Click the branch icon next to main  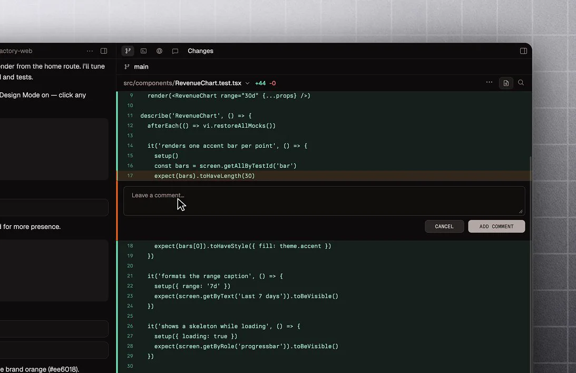(x=126, y=66)
